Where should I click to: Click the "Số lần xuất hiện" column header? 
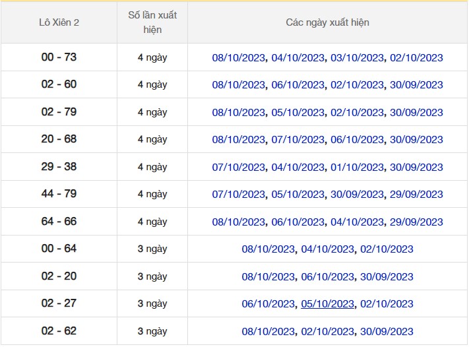(152, 23)
